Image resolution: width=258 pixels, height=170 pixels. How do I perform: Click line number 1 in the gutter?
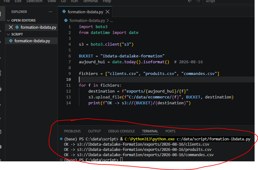70,27
